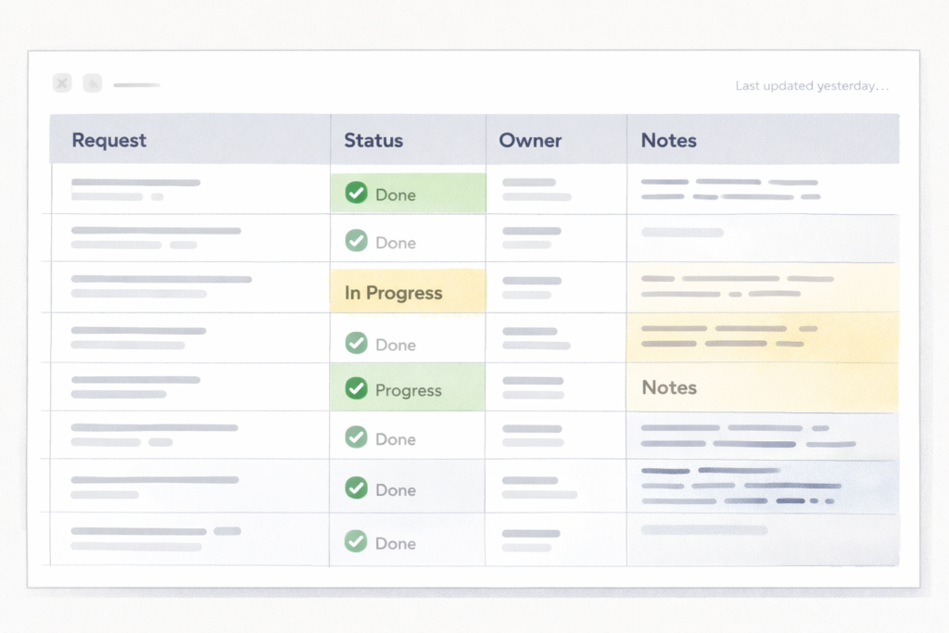The height and width of the screenshot is (633, 949).
Task: Expand the Notes column header
Action: (x=668, y=140)
